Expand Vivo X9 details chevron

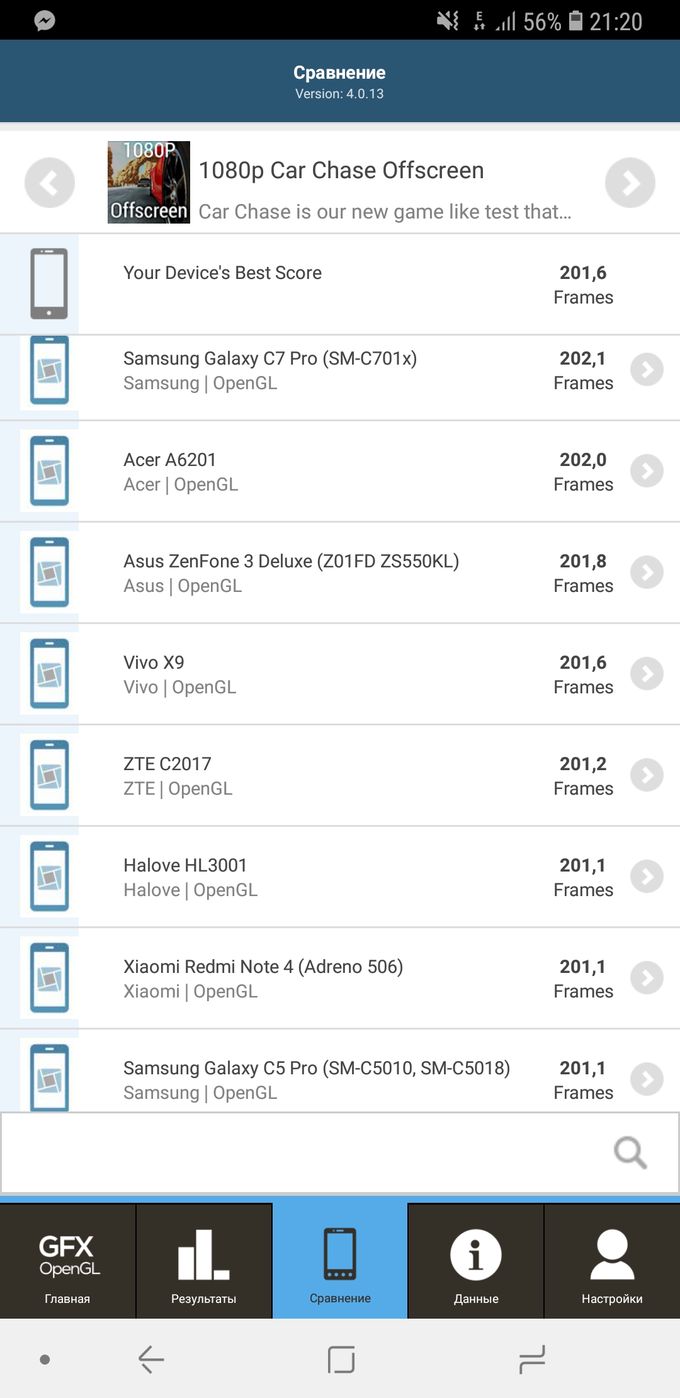[x=647, y=674]
